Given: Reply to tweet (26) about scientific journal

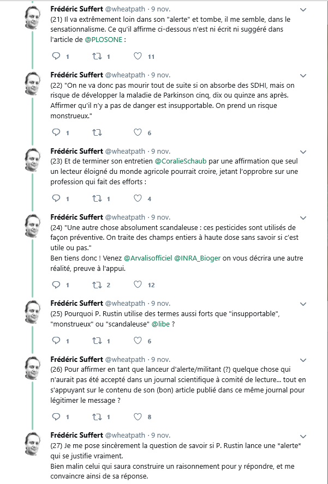Looking at the screenshot, I should (x=55, y=416).
